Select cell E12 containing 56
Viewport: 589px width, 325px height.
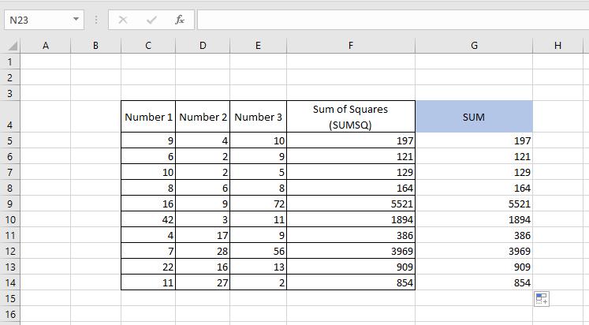click(x=258, y=251)
